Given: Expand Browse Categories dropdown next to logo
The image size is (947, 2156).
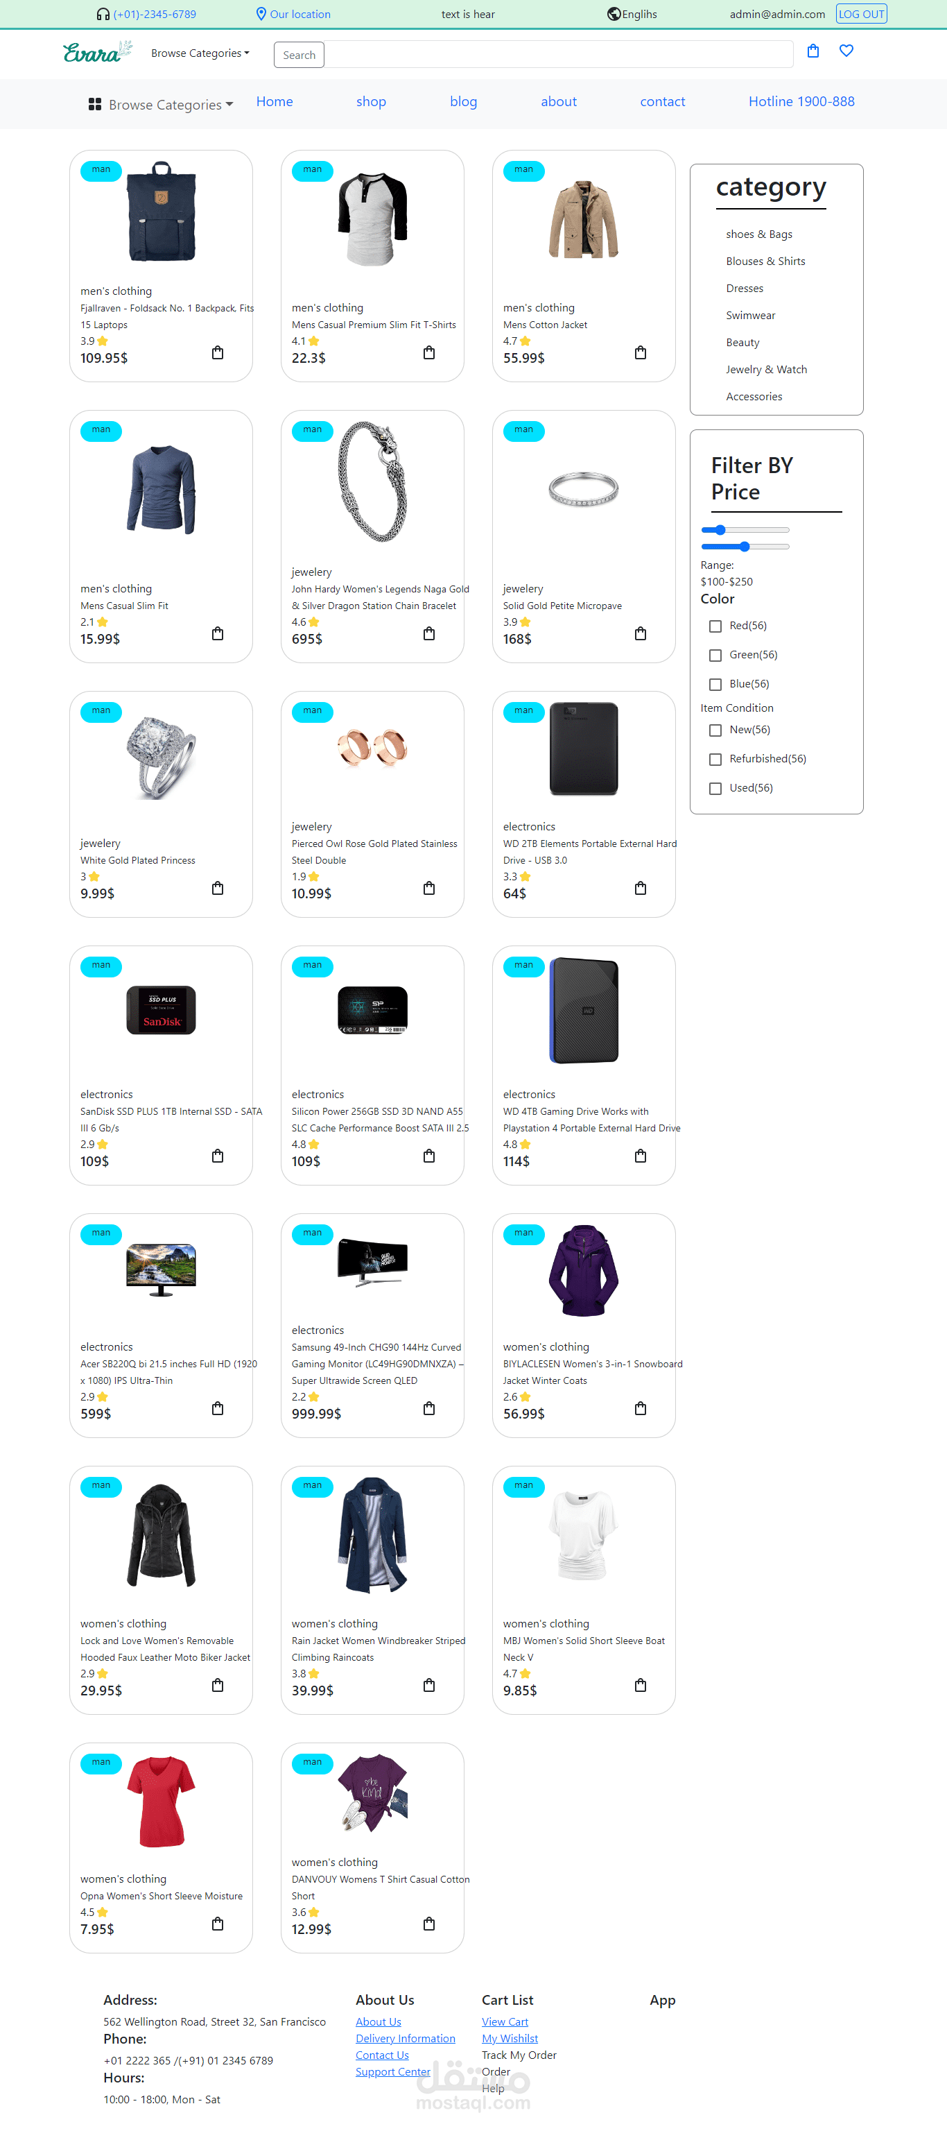Looking at the screenshot, I should tap(200, 53).
